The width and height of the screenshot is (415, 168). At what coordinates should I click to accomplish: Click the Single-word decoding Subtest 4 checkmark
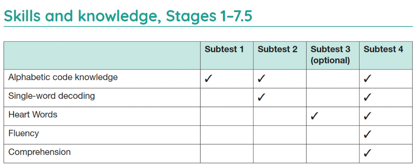[367, 97]
